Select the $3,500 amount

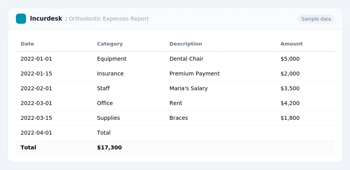[290, 88]
